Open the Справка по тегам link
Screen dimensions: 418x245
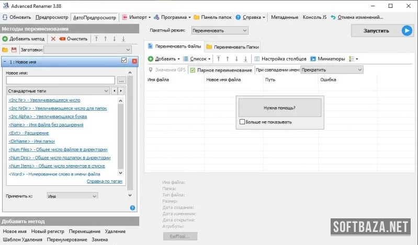tap(104, 181)
